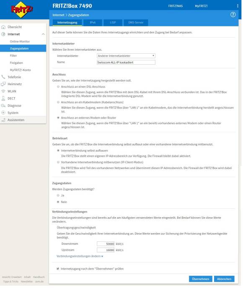Click the Telefonie phone icon
The image size is (243, 288).
coord(3,77)
